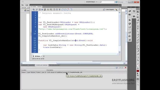Open the Swatches panel icon
Screen dimensions: 160x90
click(x=129, y=15)
